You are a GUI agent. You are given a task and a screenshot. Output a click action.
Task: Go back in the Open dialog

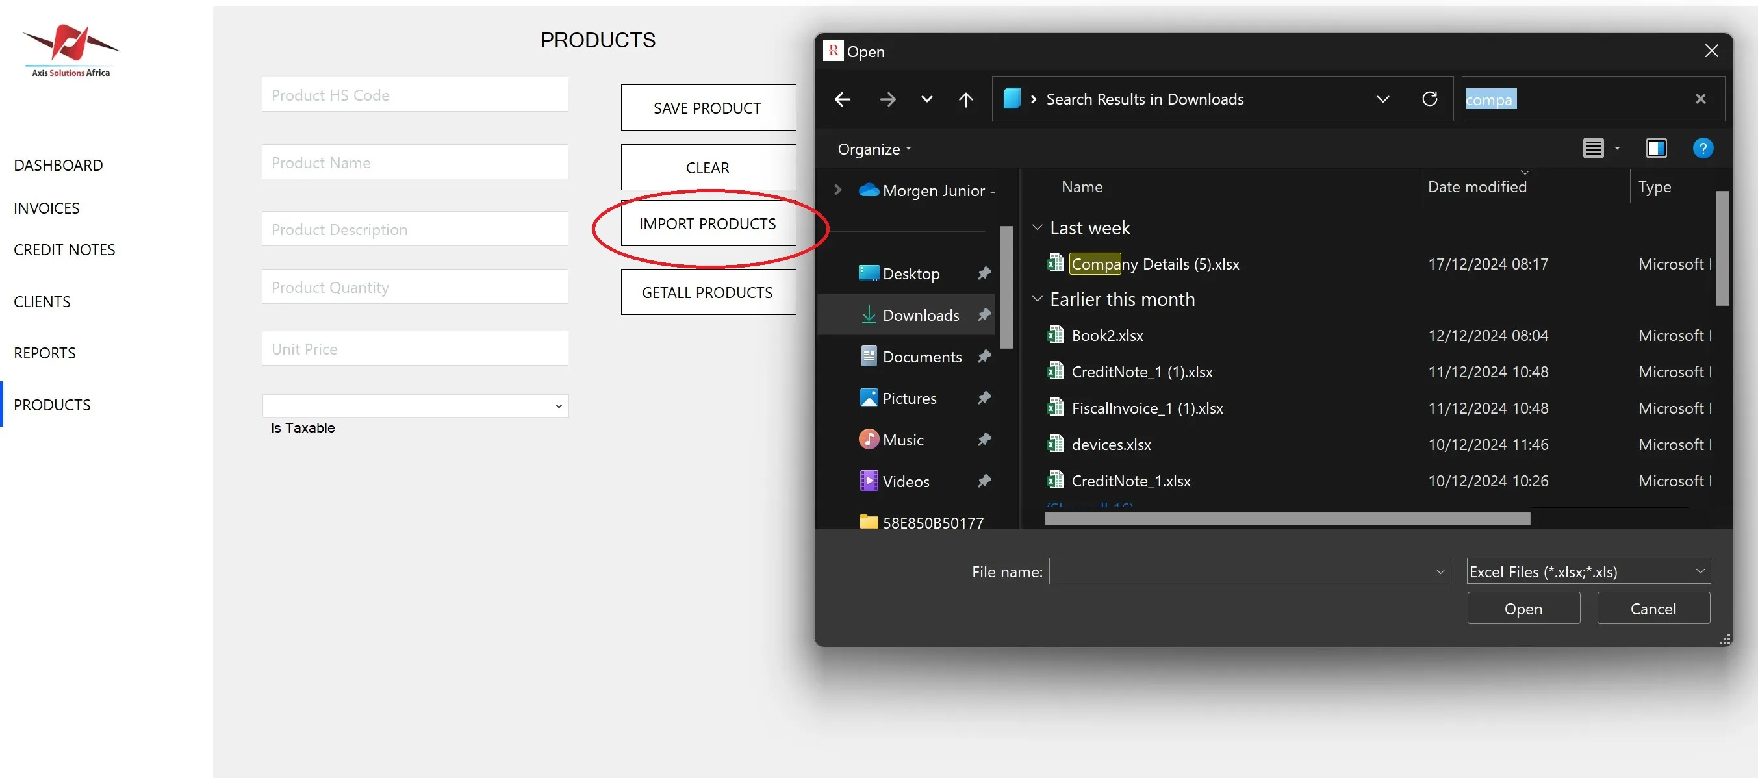842,99
